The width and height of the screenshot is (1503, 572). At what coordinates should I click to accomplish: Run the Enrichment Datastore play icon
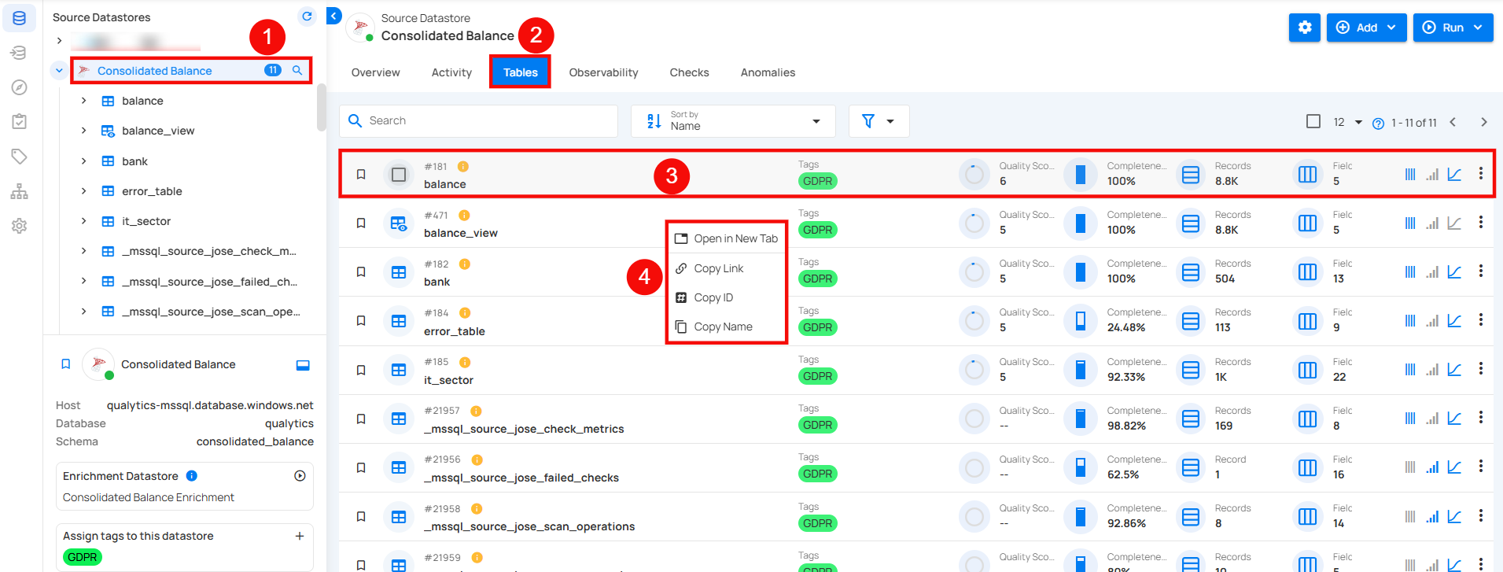point(300,476)
